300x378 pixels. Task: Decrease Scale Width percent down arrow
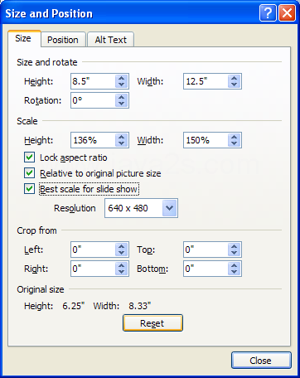[234, 143]
